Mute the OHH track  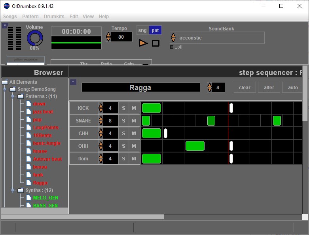click(134, 146)
